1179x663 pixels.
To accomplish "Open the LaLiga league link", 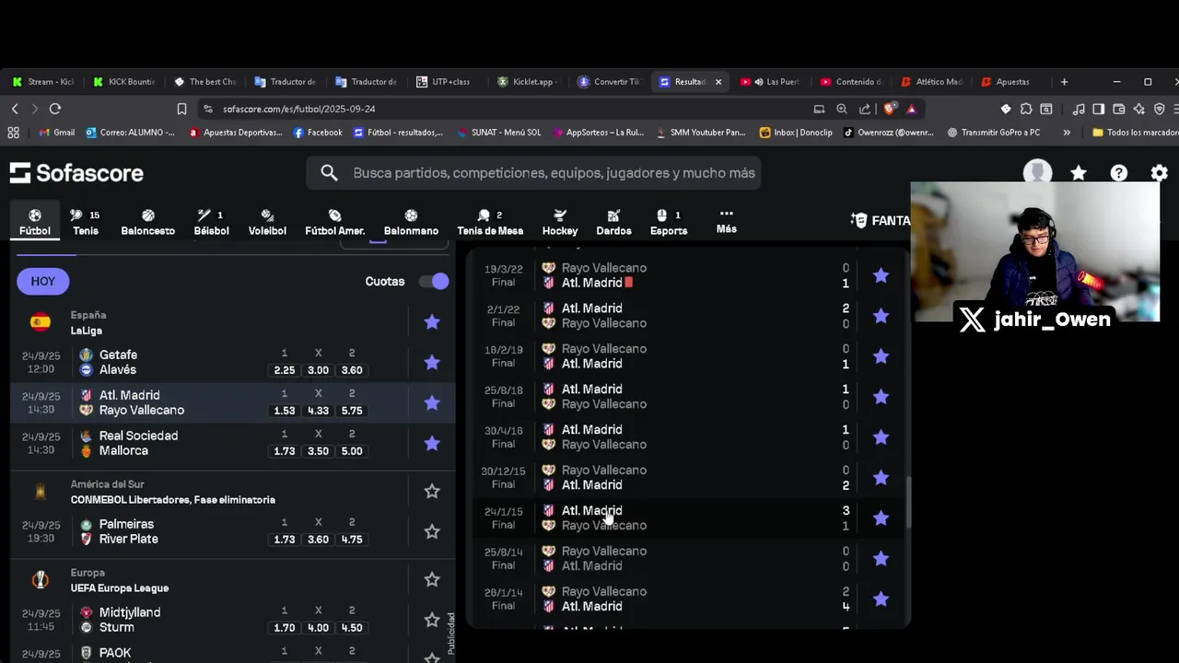I will point(87,331).
